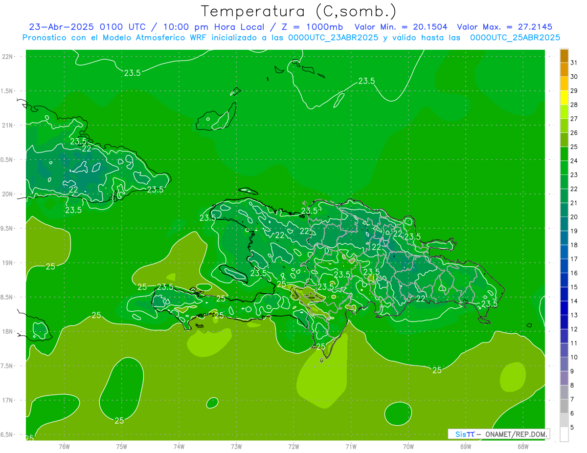The height and width of the screenshot is (453, 587).
Task: Click the longitude label "68W"
Action: pyautogui.click(x=523, y=446)
